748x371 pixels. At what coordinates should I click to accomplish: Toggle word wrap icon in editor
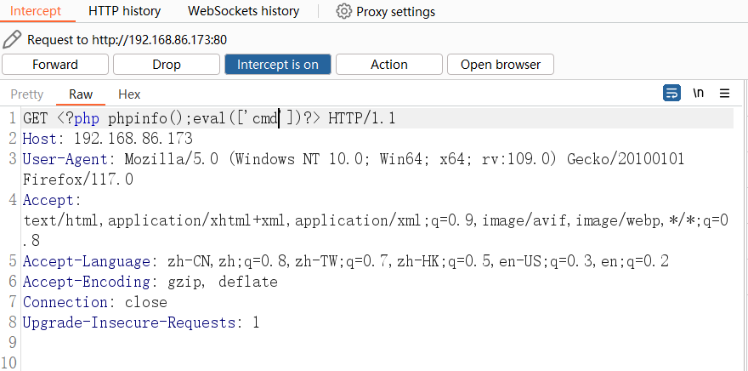(671, 93)
